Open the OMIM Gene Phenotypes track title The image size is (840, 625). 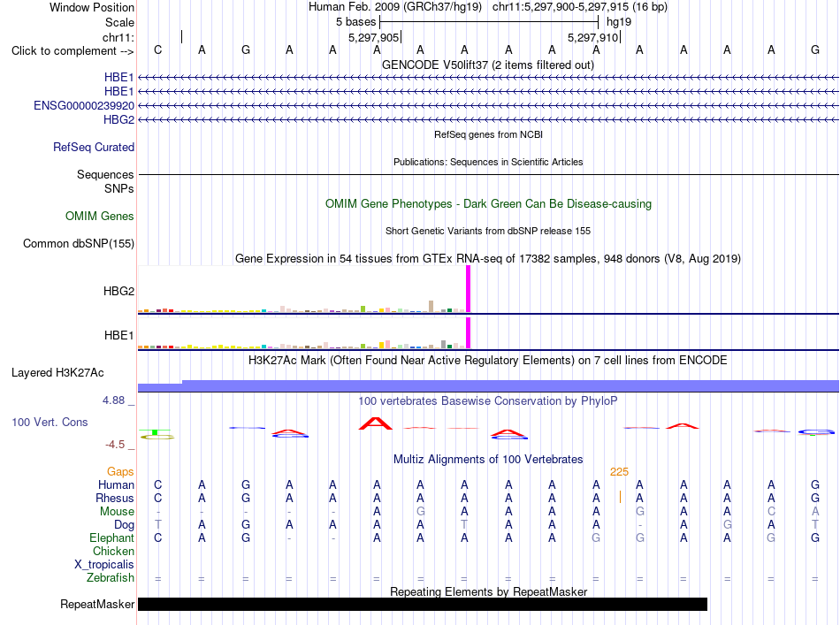point(489,203)
